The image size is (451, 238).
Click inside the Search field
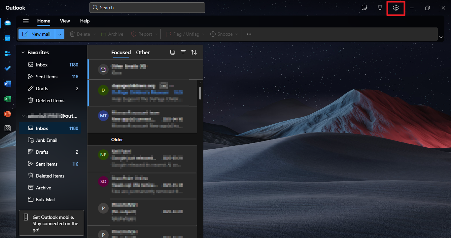tap(147, 7)
